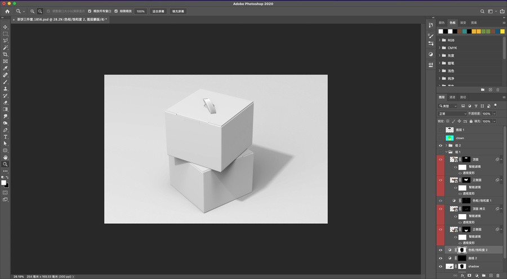Select the Healing Brush tool
This screenshot has width=507, height=279.
[x=5, y=75]
